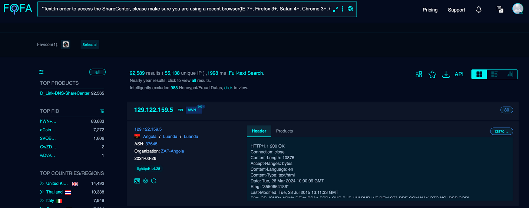Viewport: 529px width, 208px height.
Task: Filter by FID CwZD…
Action: (x=48, y=147)
